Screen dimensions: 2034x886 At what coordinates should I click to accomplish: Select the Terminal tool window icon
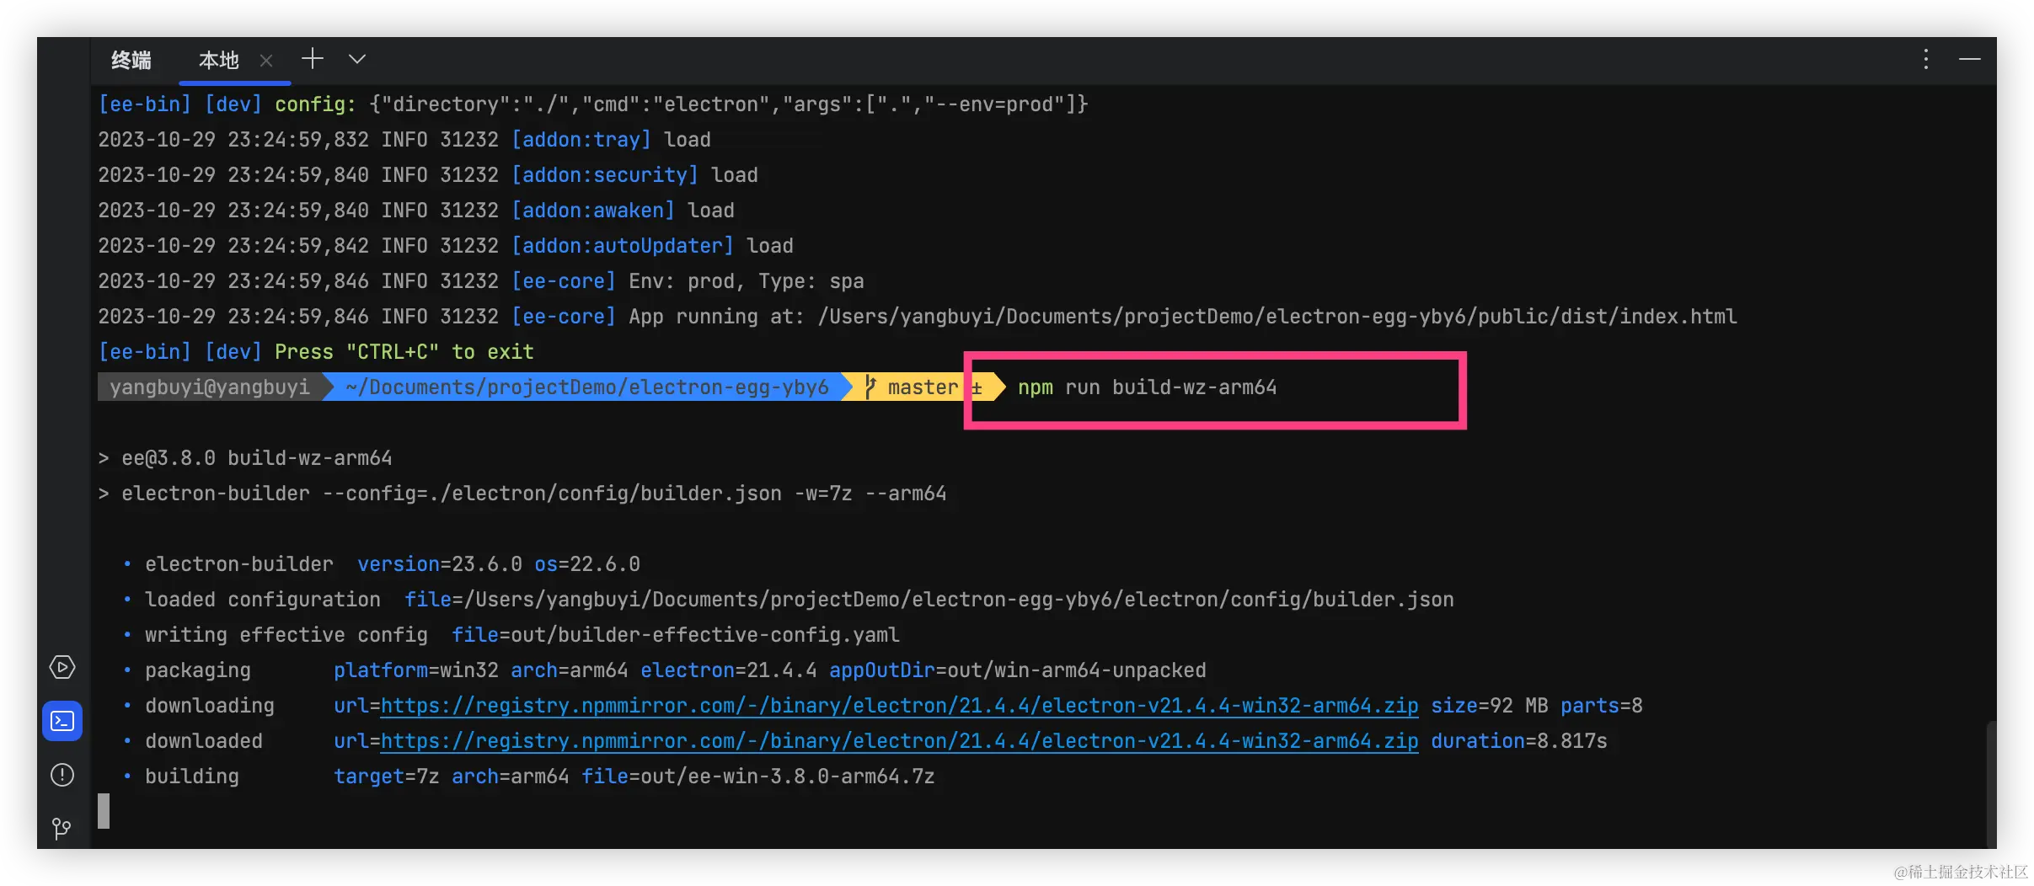(x=62, y=721)
